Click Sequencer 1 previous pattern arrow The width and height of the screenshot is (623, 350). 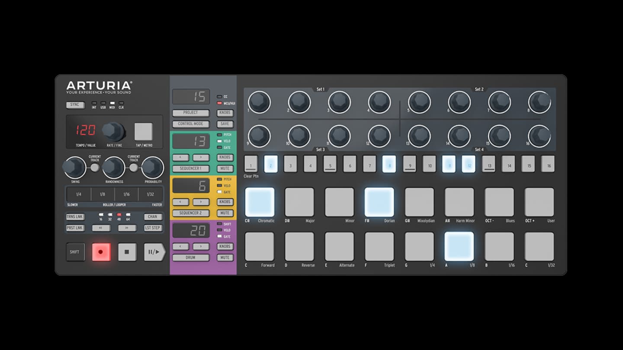click(180, 157)
